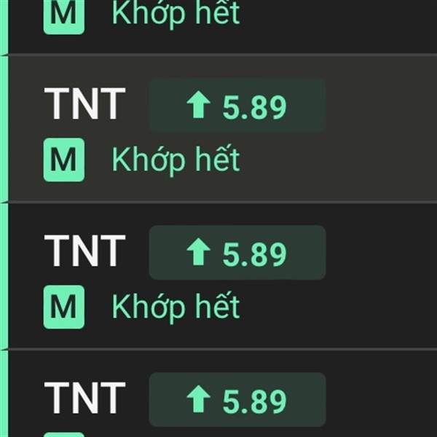Click the up arrow in the highlighted row's 5.89 badge
The width and height of the screenshot is (437, 437).
point(198,104)
